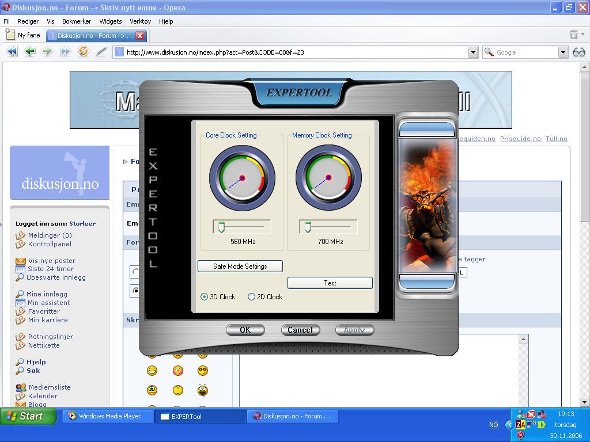
Task: Click the Ny fane new page icon
Action: pos(10,35)
